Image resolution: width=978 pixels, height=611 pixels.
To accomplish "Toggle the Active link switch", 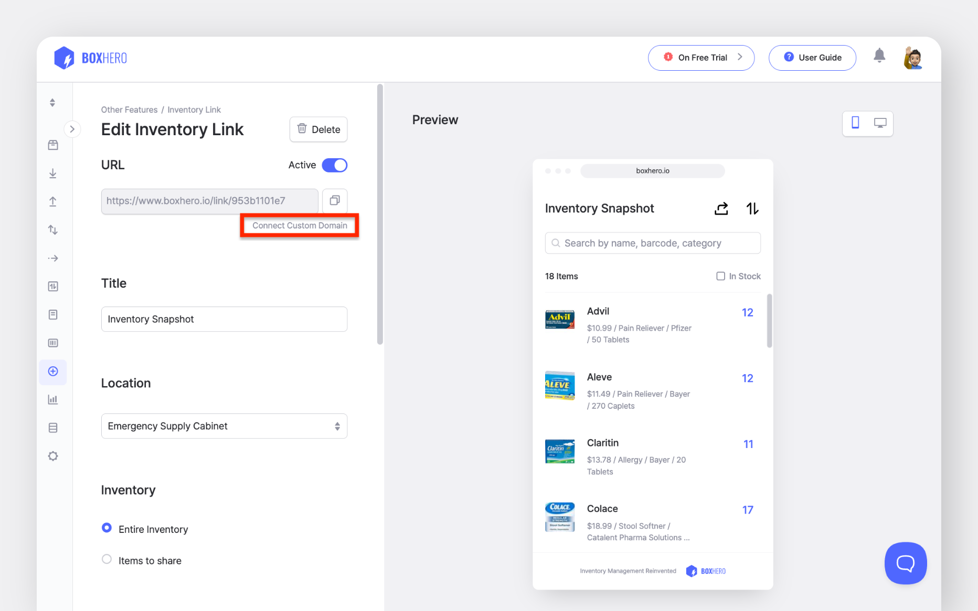I will click(334, 165).
